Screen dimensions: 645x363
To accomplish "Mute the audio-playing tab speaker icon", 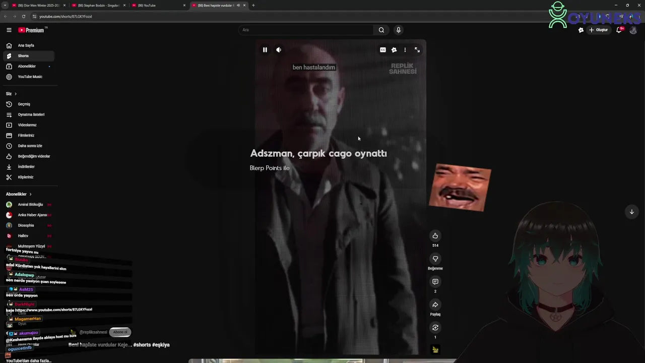I will pyautogui.click(x=238, y=5).
